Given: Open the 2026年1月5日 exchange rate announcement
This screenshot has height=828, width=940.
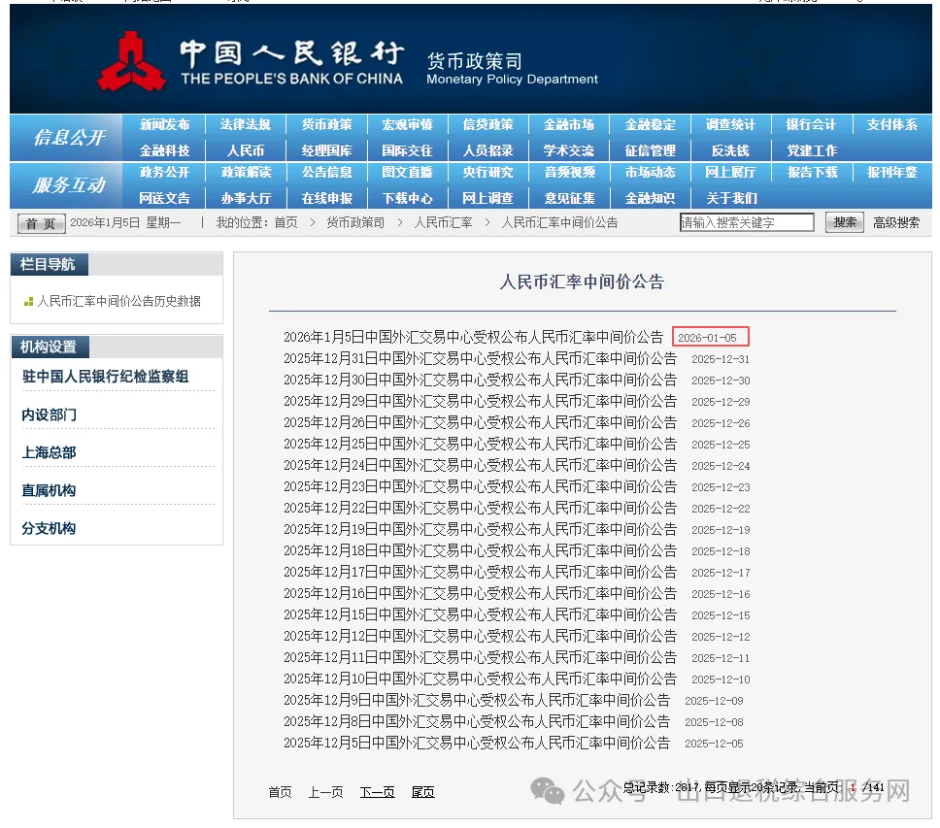Looking at the screenshot, I should coord(475,336).
